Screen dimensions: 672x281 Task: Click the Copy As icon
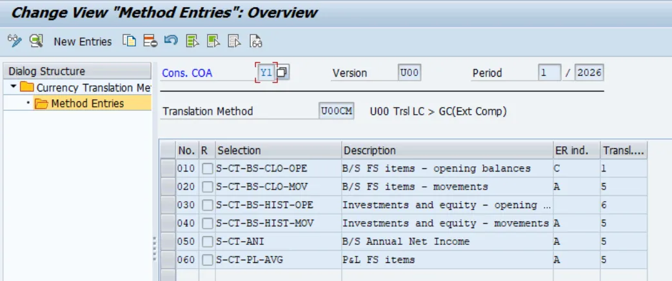130,41
